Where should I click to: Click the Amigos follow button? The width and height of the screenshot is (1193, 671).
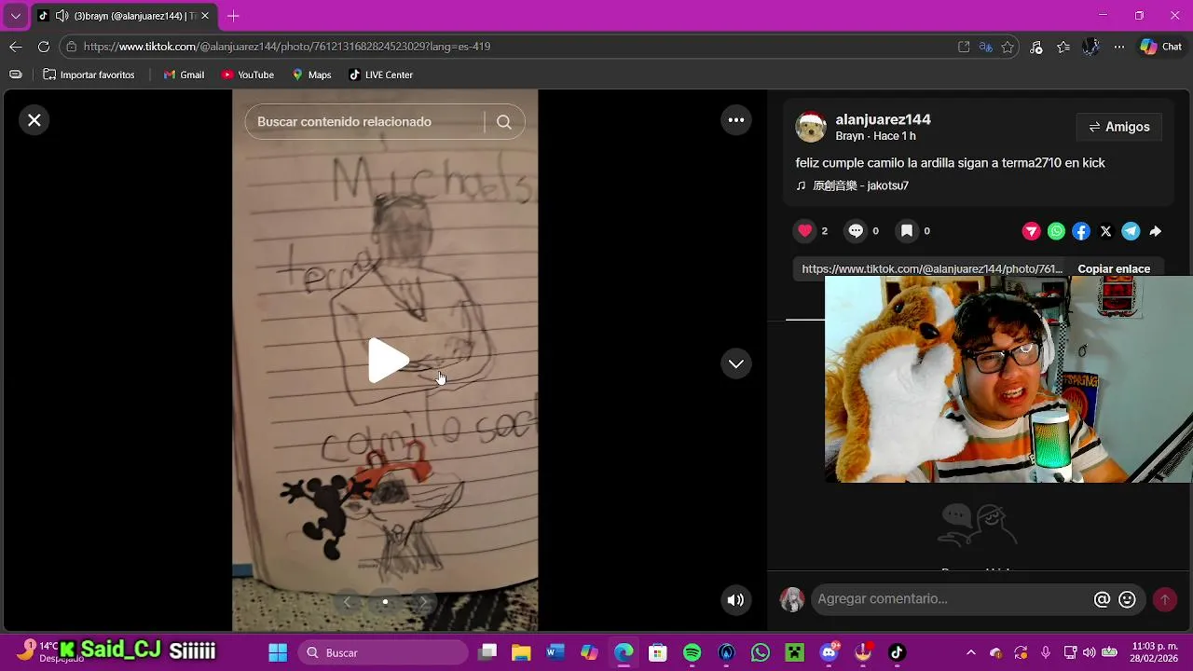point(1119,127)
